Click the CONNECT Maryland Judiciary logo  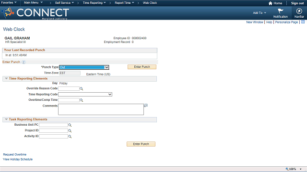pos(35,13)
